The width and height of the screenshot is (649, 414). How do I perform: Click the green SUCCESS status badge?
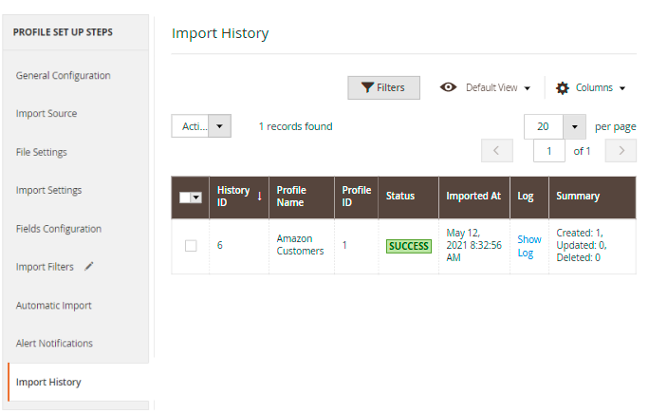pyautogui.click(x=409, y=246)
